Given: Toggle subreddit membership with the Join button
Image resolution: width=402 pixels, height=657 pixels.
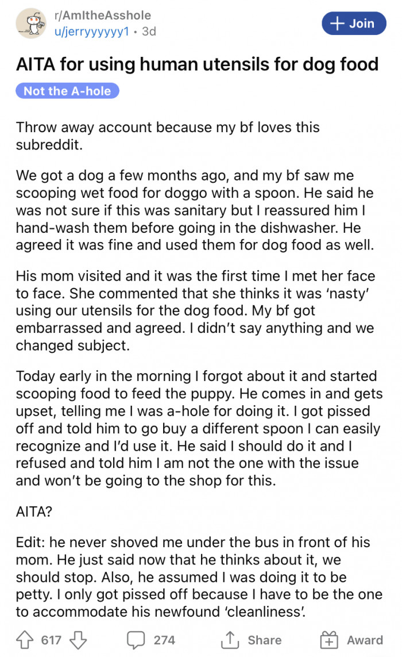Looking at the screenshot, I should 353,24.
